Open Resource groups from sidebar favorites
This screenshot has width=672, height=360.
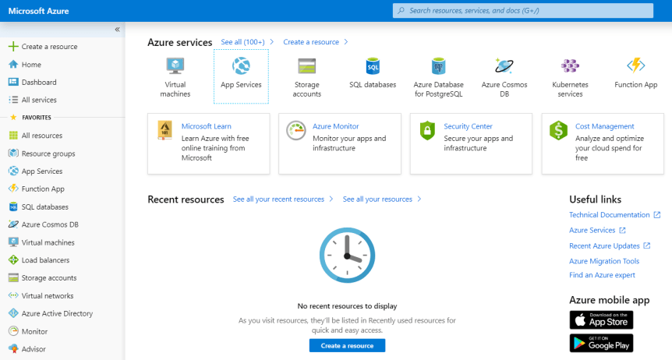coord(48,154)
